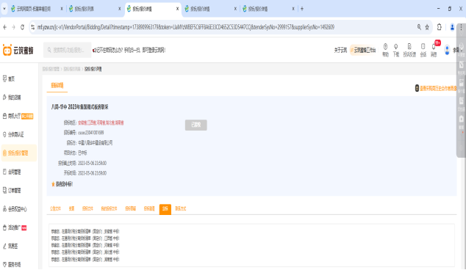Viewport: 466px width, 270px height.
Task: Click the 开标时间 date value
Action: (92, 173)
